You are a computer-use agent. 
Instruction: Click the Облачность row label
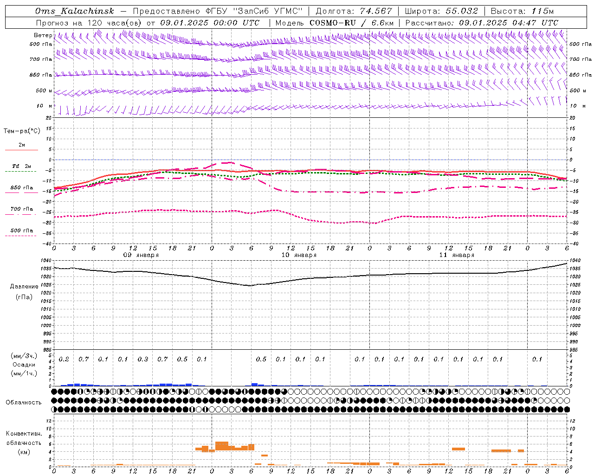24,402
